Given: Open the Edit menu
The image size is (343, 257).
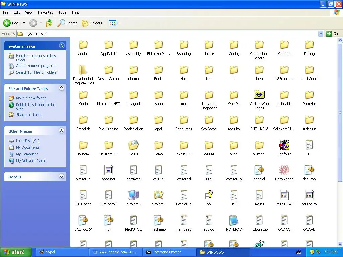Looking at the screenshot, I should [17, 12].
